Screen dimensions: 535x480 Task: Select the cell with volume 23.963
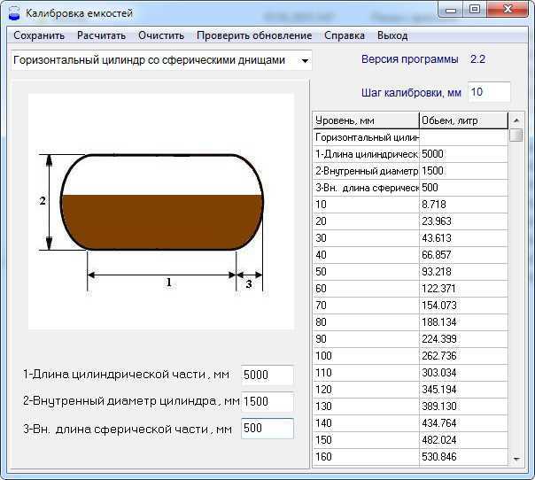tap(463, 221)
